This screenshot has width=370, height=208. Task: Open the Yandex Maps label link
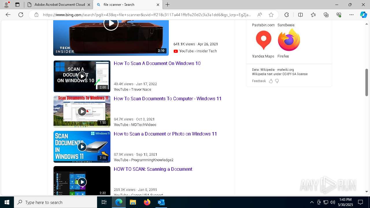[x=263, y=56]
